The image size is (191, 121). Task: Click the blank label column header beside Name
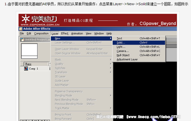coord(22,64)
